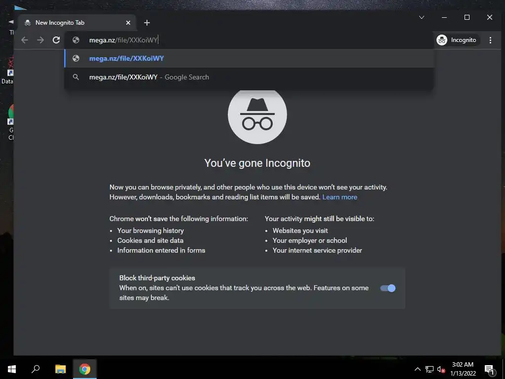Click 'Your internet service provider' text
Image resolution: width=505 pixels, height=379 pixels.
(x=317, y=250)
